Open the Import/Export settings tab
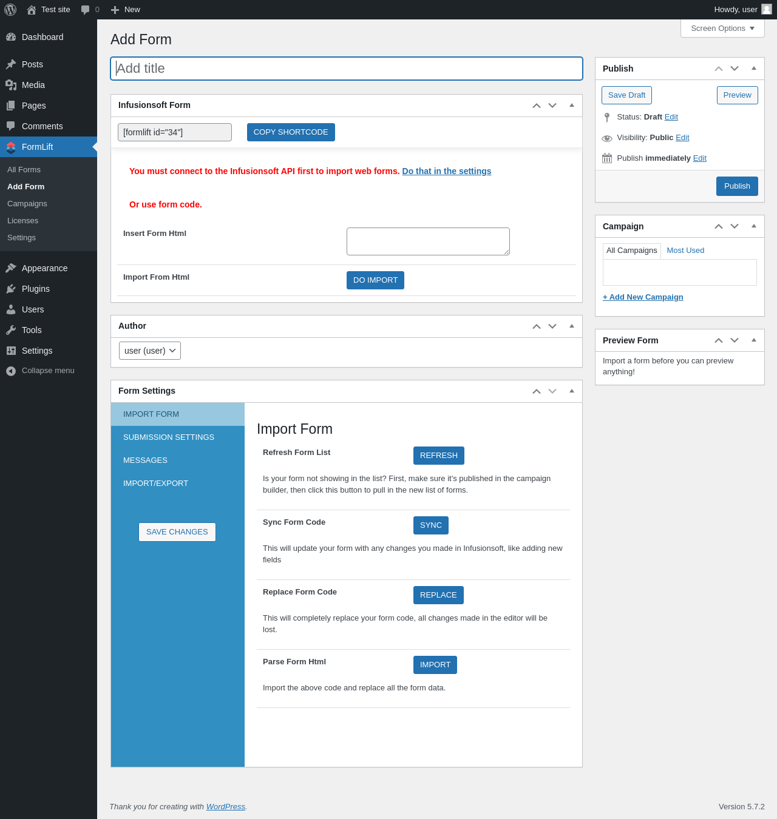 pyautogui.click(x=178, y=484)
